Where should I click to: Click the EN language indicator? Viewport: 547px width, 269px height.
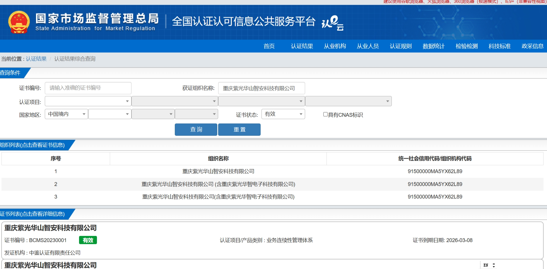(x=486, y=265)
